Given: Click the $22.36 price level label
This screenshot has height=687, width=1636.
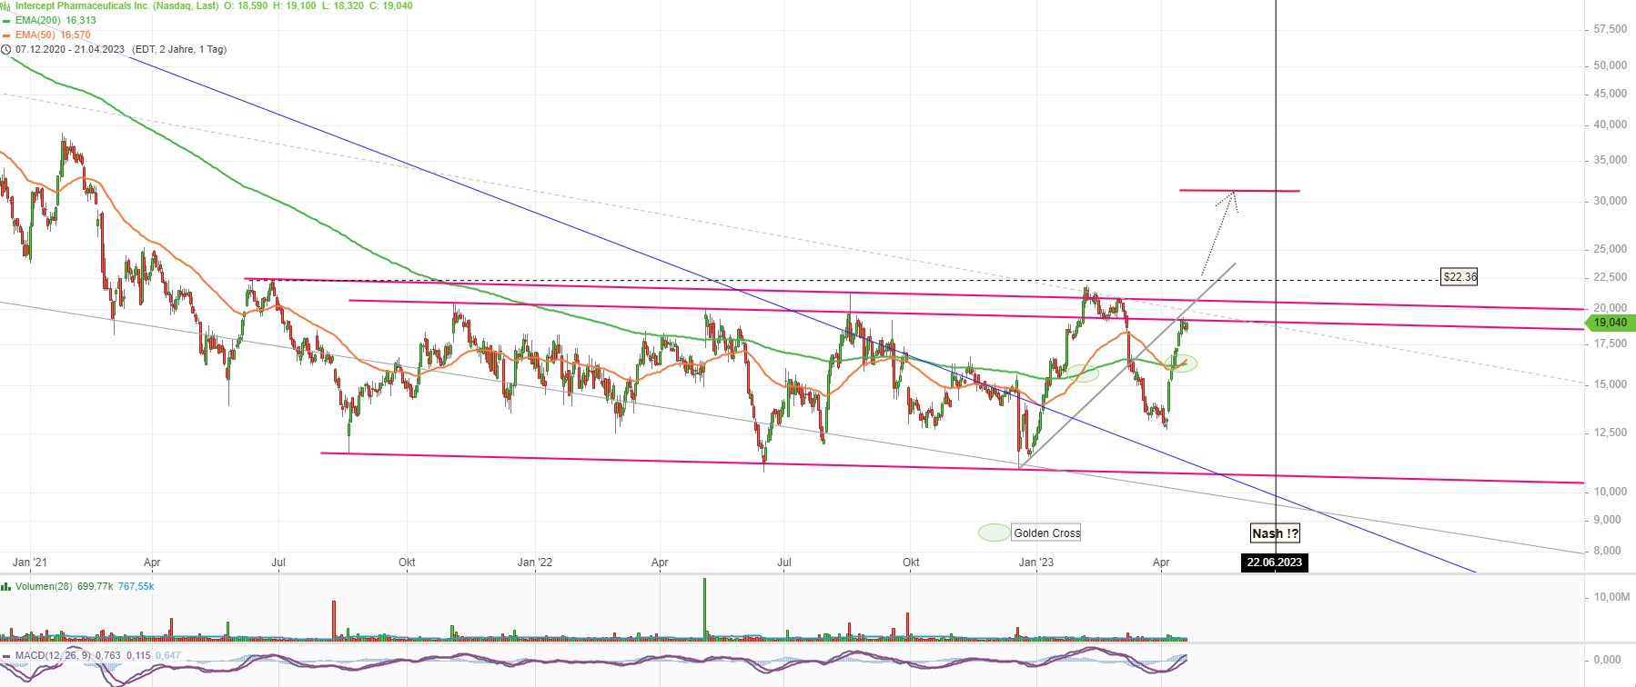Looking at the screenshot, I should (x=1459, y=276).
